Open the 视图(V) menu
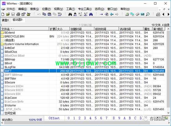This screenshot has width=171, height=126. point(59,9)
